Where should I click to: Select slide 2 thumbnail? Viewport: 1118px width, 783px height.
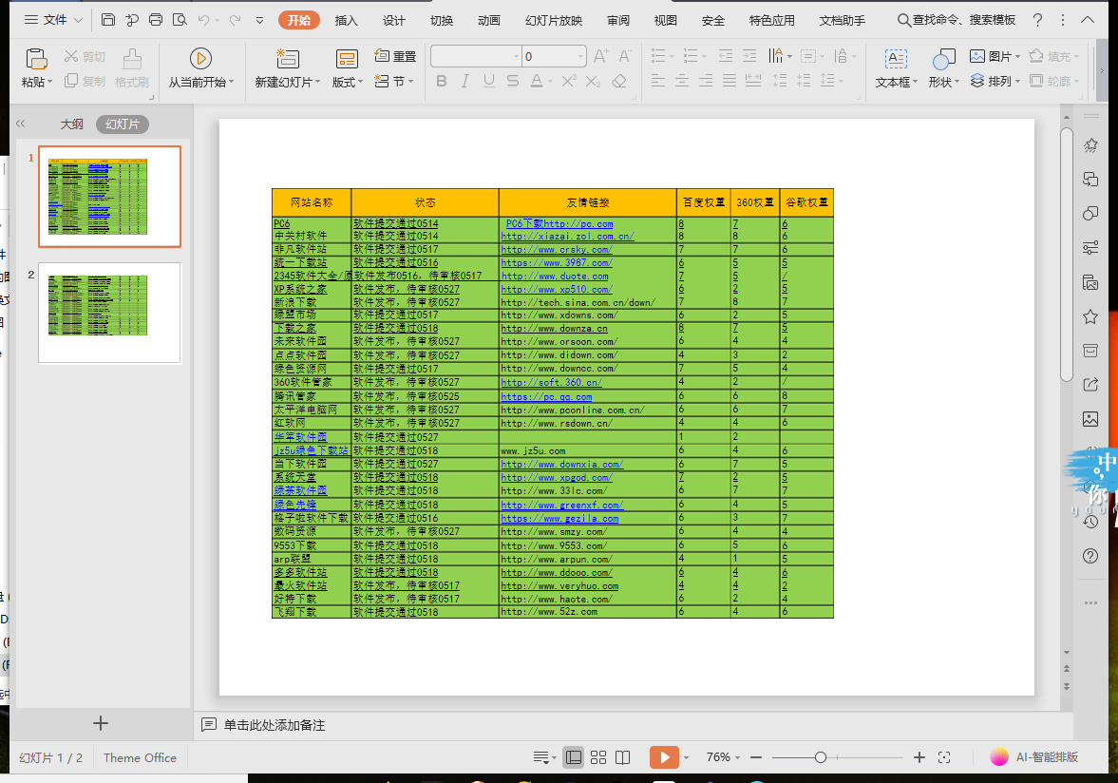(x=110, y=313)
